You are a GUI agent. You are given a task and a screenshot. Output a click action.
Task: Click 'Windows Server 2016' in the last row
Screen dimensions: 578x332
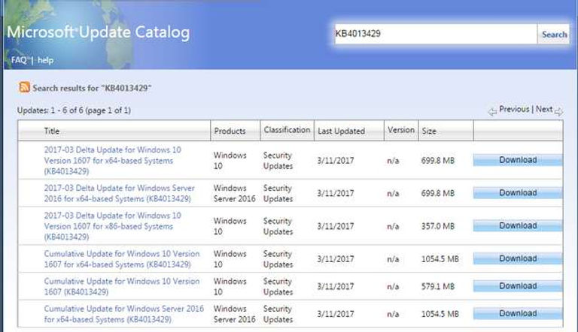(235, 314)
